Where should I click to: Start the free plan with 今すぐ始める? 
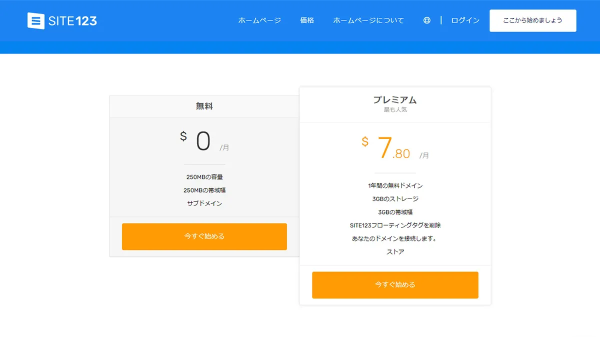[x=204, y=236]
